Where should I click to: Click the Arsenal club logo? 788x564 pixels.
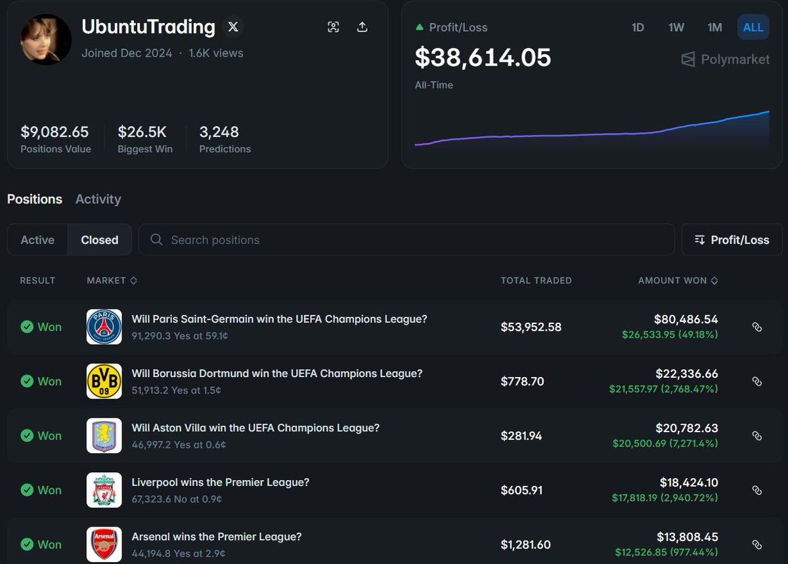[104, 544]
